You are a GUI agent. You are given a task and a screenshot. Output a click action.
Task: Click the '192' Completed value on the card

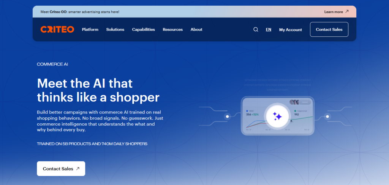[296, 115]
